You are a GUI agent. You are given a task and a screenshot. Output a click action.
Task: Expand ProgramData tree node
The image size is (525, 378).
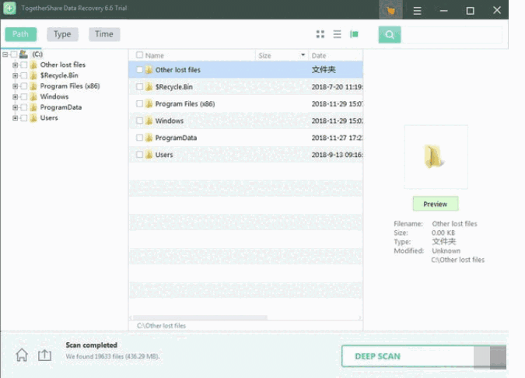[x=15, y=107]
